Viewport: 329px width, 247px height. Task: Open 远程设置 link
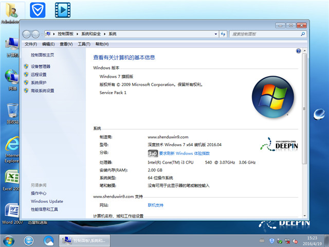(x=39, y=75)
